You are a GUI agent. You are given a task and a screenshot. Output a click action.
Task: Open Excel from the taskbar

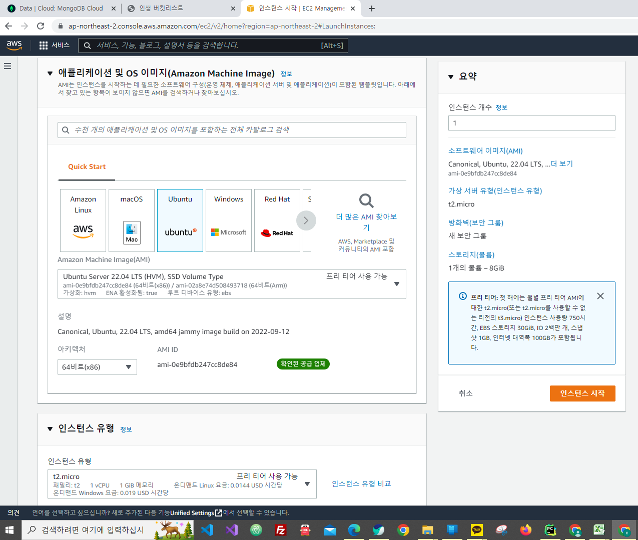click(599, 530)
